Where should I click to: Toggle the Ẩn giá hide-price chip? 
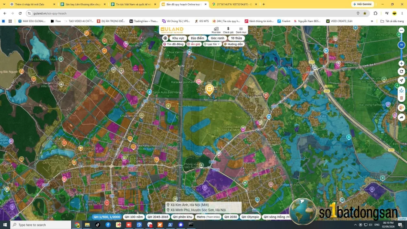click(194, 44)
